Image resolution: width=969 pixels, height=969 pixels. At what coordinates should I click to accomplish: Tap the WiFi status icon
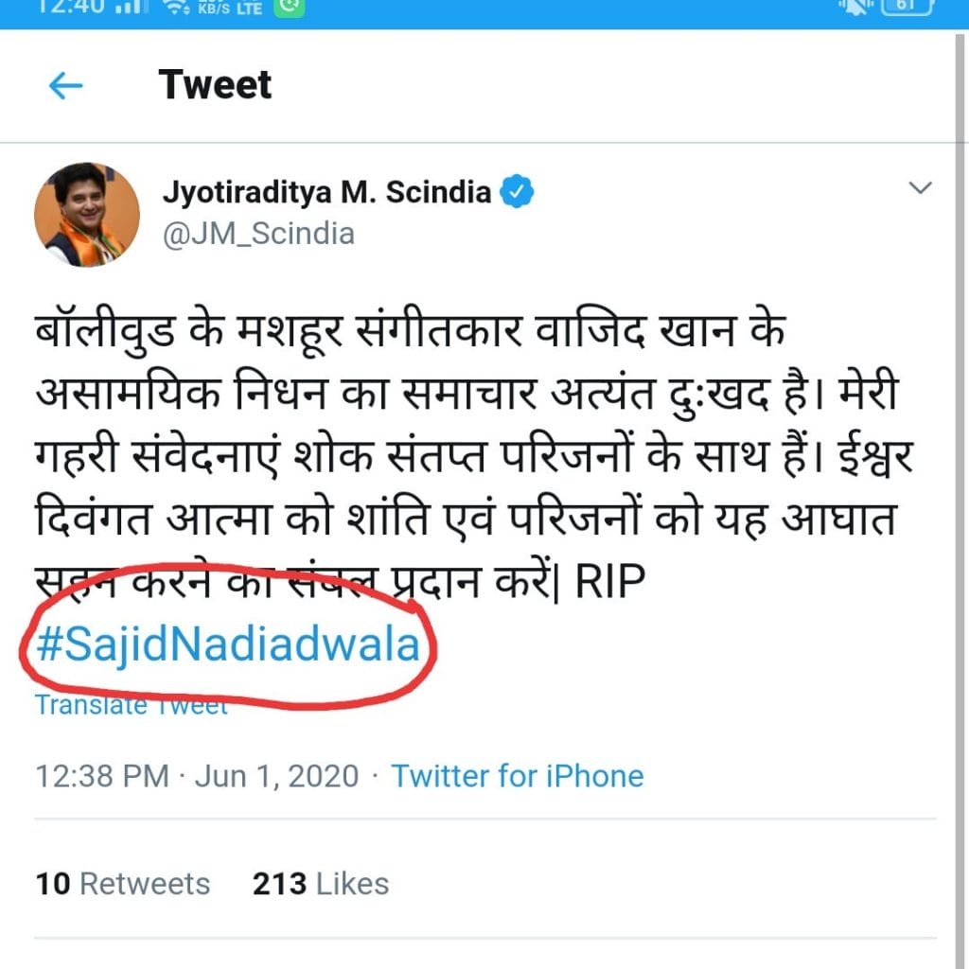[176, 8]
